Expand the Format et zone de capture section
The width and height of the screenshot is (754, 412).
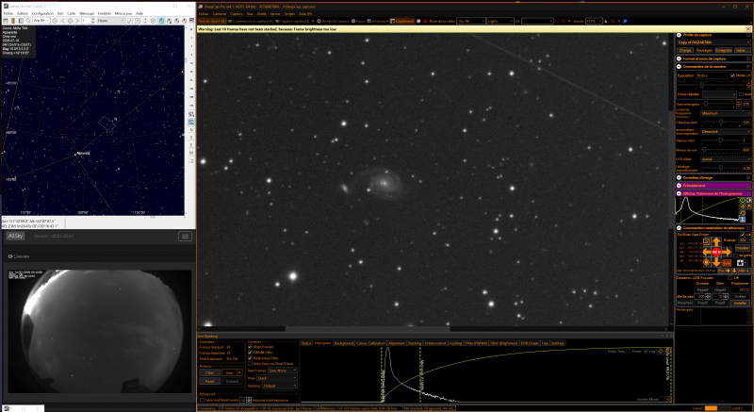point(679,58)
